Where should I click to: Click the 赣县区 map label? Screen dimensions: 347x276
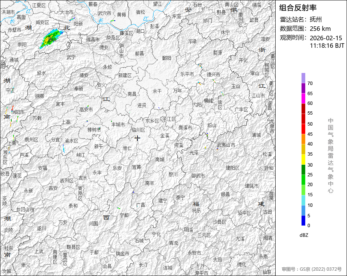[73, 247]
